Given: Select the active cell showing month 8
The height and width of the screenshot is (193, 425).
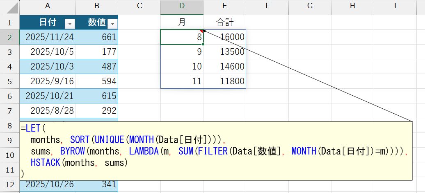Looking at the screenshot, I should 182,37.
